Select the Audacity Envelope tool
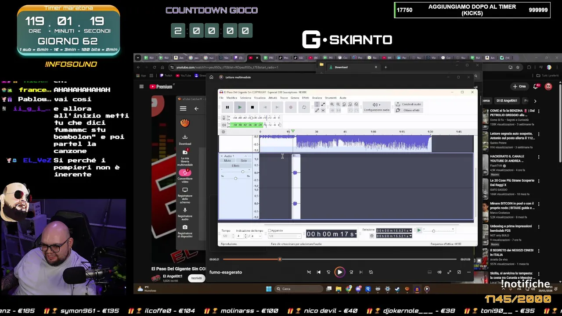Screen dimensions: 562x316 click(x=323, y=104)
